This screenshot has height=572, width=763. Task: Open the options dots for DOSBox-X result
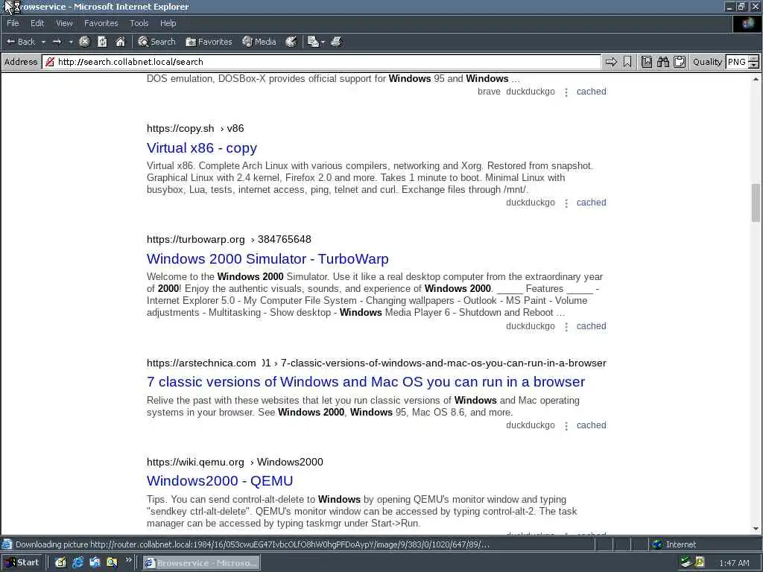[x=566, y=92]
